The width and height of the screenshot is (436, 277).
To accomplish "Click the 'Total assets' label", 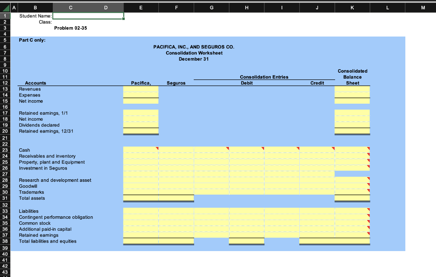I will click(x=32, y=198).
